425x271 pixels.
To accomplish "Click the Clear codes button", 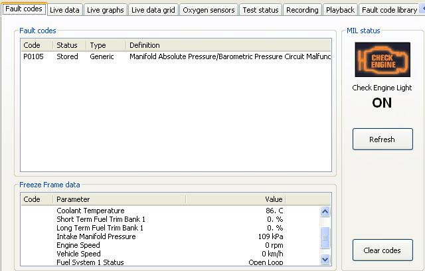I will [382, 250].
